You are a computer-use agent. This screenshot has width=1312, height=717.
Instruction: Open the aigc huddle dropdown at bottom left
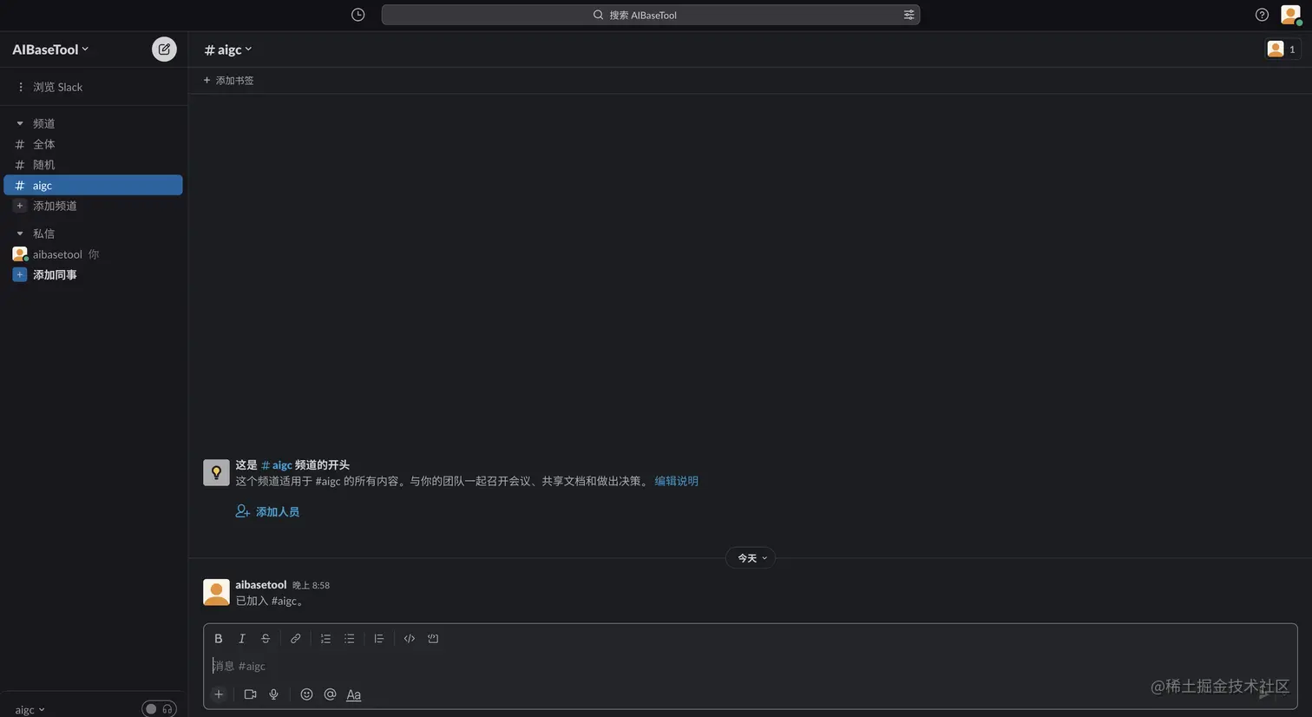(30, 710)
